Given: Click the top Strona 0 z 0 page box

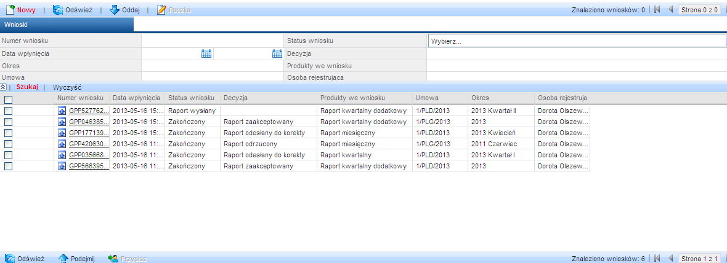Looking at the screenshot, I should [x=700, y=10].
